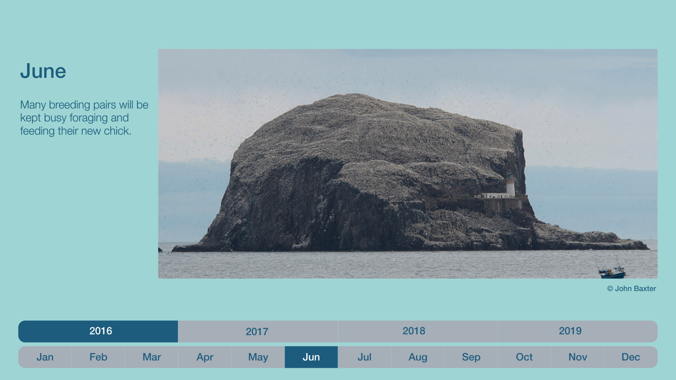Open the Aug month segment
Viewport: 676px width, 380px height.
417,357
